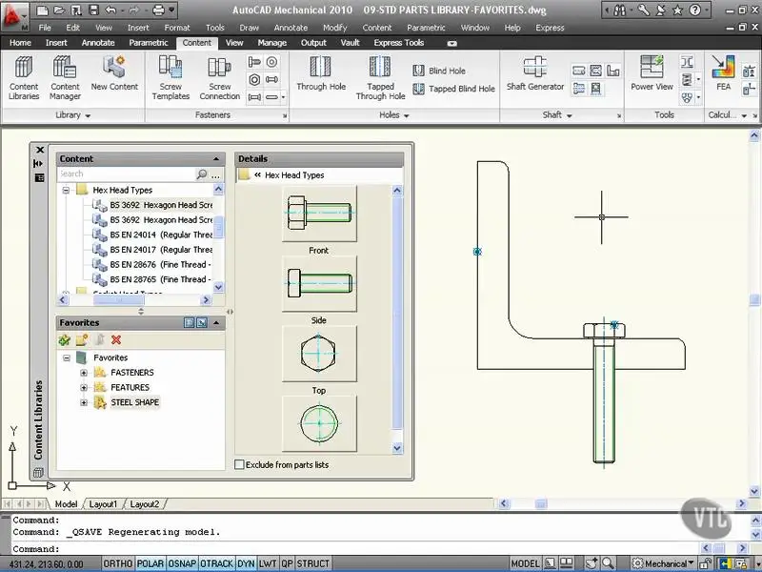Click the Tapped Blind Hole button
The height and width of the screenshot is (572, 762).
pos(453,89)
